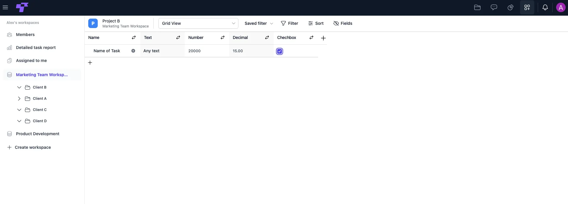The image size is (568, 204).
Task: Open the folder icon in top bar
Action: click(x=477, y=8)
